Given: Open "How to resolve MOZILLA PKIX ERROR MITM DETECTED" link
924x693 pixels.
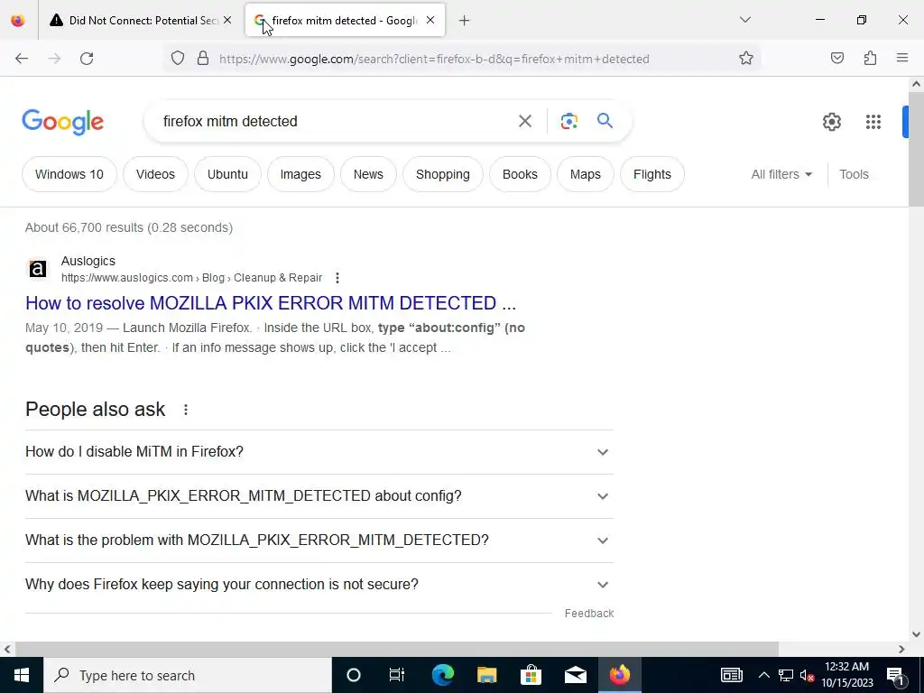Looking at the screenshot, I should (x=271, y=303).
